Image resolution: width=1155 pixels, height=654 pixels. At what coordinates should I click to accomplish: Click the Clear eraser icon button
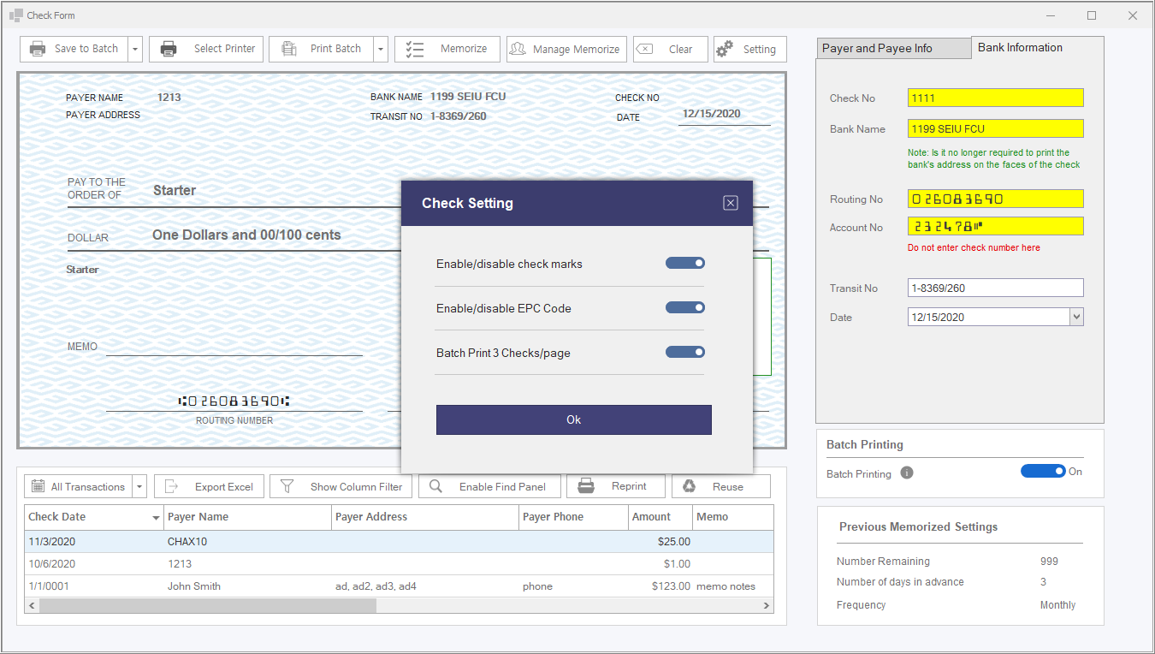pyautogui.click(x=644, y=49)
